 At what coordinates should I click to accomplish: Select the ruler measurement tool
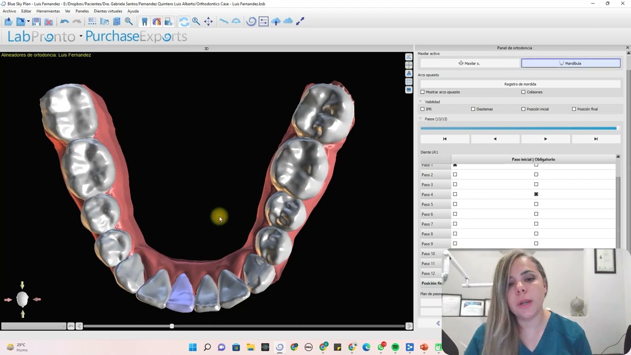pyautogui.click(x=224, y=22)
